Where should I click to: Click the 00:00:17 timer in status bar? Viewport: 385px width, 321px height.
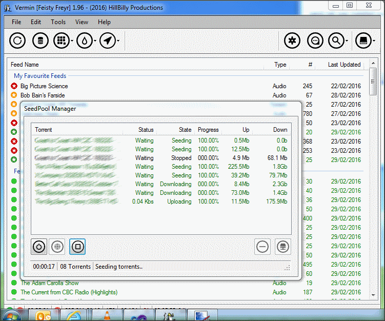point(44,267)
